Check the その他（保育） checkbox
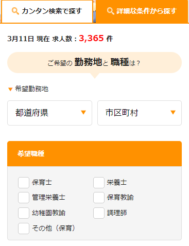The width and height of the screenshot is (189, 246). point(24,229)
